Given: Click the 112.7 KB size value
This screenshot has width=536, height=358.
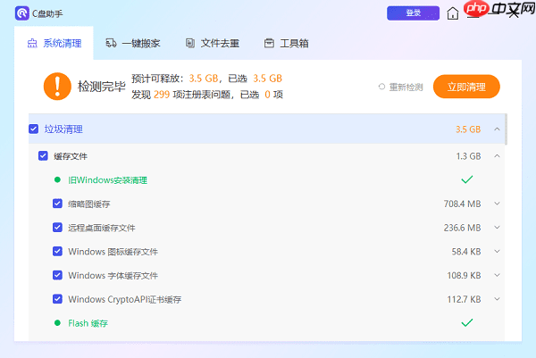Looking at the screenshot, I should [x=464, y=299].
